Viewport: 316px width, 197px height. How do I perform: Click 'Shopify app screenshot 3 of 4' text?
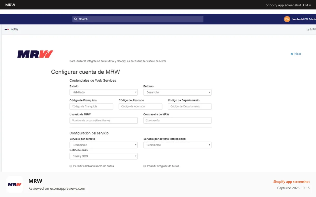pyautogui.click(x=288, y=5)
